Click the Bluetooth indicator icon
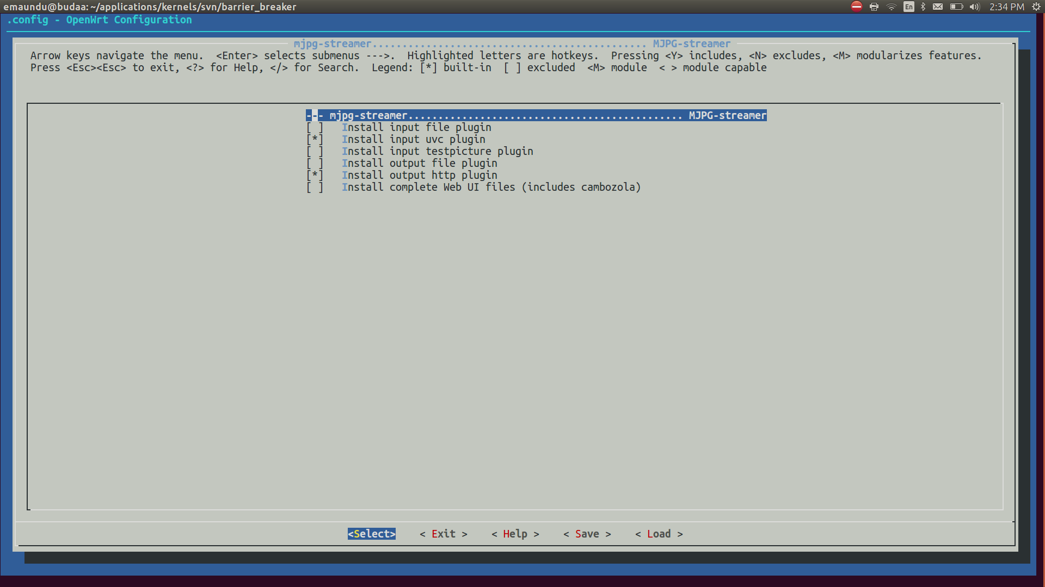Viewport: 1045px width, 587px height. click(923, 7)
